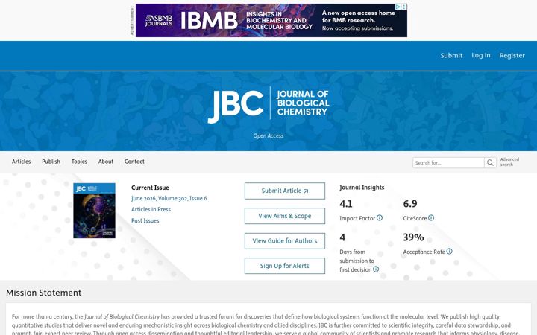Click the Open Access label

click(x=268, y=135)
